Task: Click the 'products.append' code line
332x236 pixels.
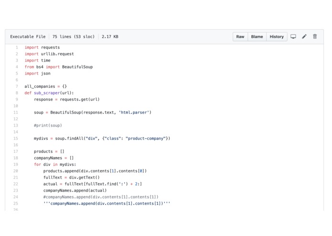Action: point(95,171)
